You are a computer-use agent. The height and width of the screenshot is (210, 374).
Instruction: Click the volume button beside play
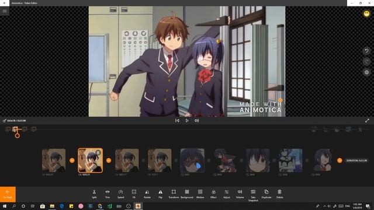(196, 121)
